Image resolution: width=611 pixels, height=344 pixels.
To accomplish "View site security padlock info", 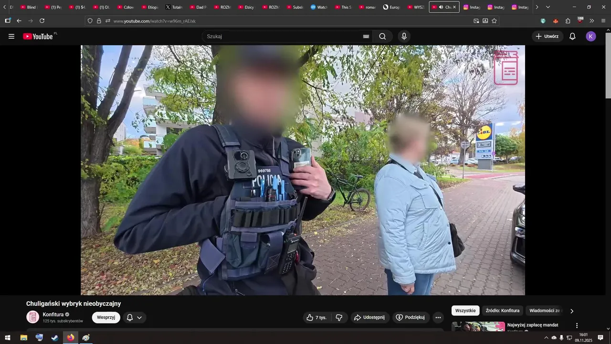I will pyautogui.click(x=99, y=21).
